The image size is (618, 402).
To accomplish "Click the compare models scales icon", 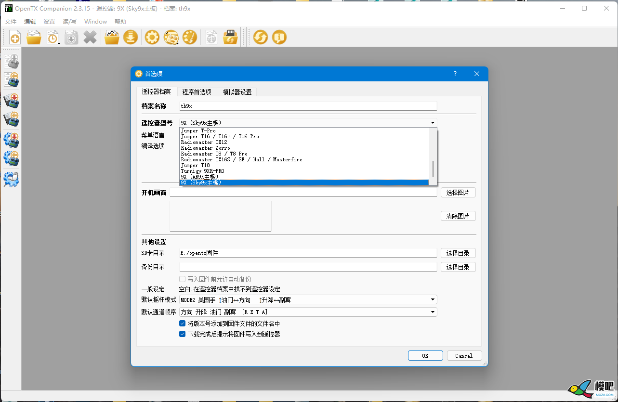I will click(x=211, y=38).
